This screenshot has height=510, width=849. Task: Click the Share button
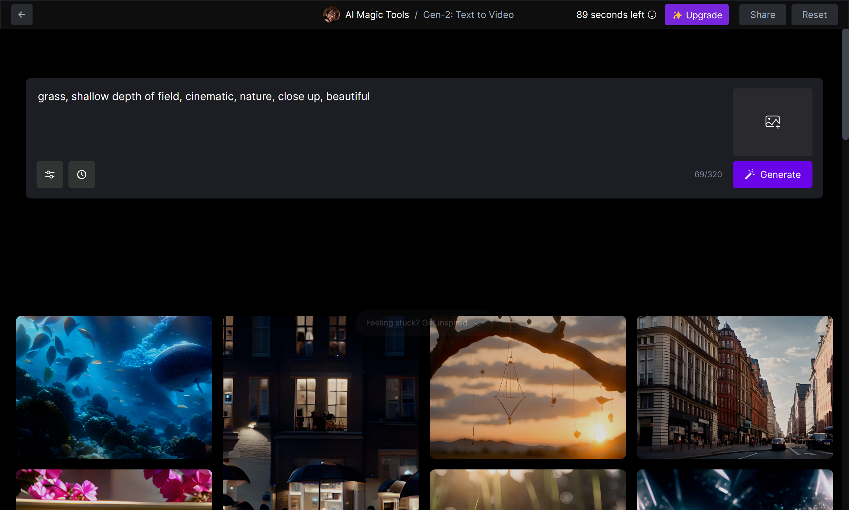(762, 15)
